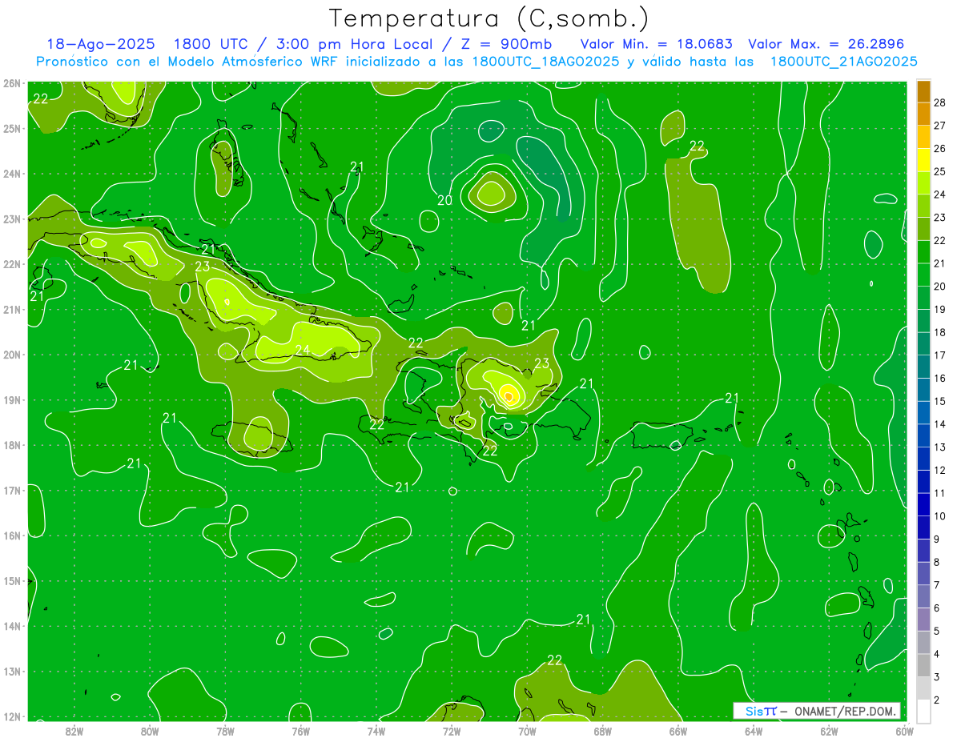Click the "62W" longitude axis label
The image size is (961, 742).
tap(829, 731)
